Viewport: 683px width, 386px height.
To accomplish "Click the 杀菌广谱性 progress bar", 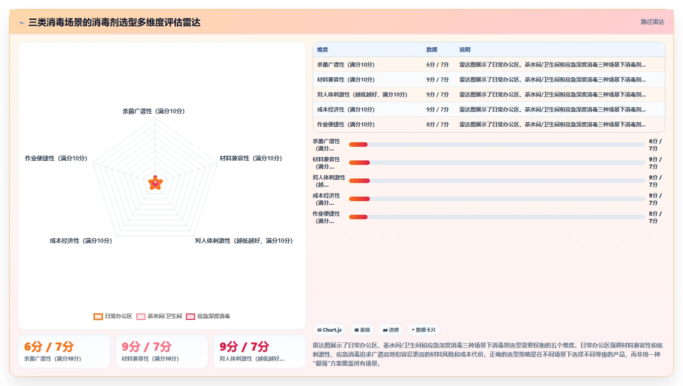I will pyautogui.click(x=497, y=145).
